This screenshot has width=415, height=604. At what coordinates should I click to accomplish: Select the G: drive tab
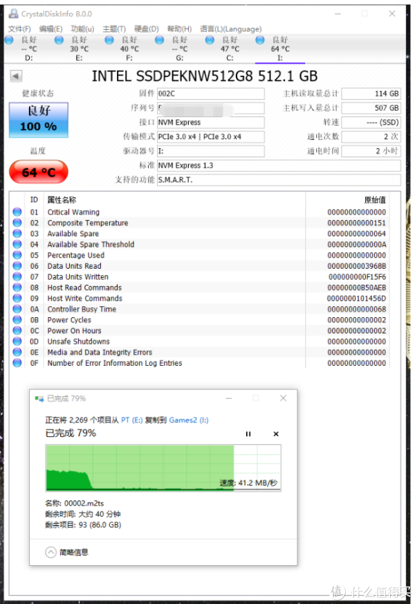180,49
